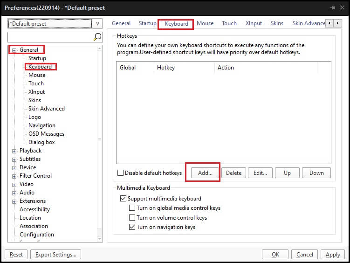Image resolution: width=350 pixels, height=263 pixels.
Task: Click the Global column header
Action: click(x=135, y=68)
